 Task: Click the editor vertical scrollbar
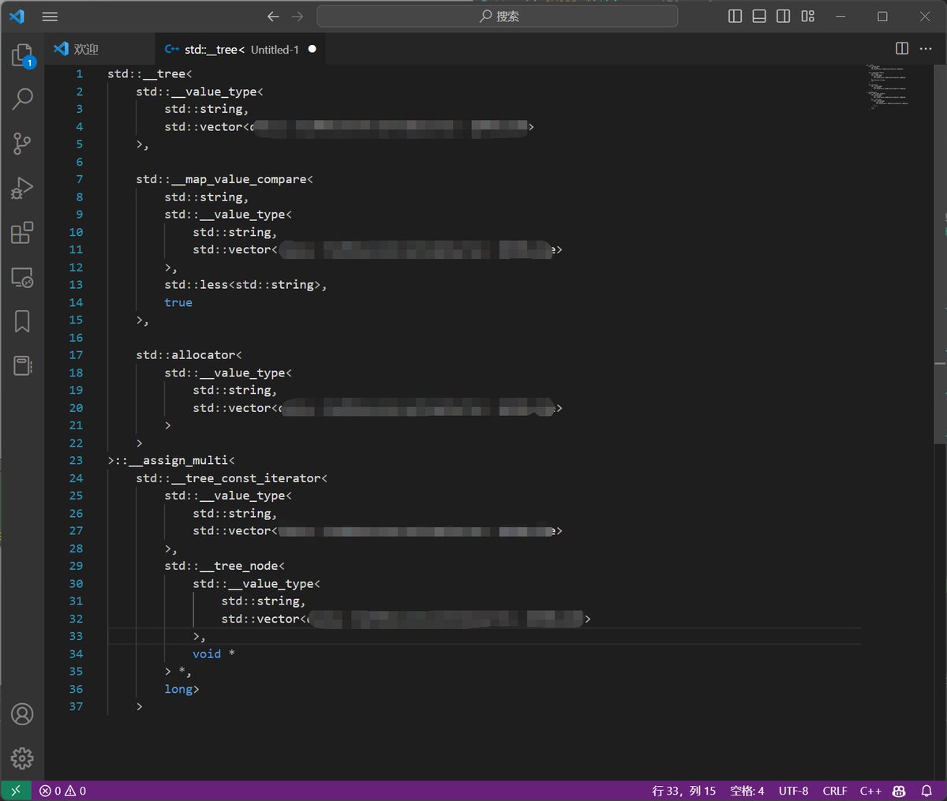[940, 253]
